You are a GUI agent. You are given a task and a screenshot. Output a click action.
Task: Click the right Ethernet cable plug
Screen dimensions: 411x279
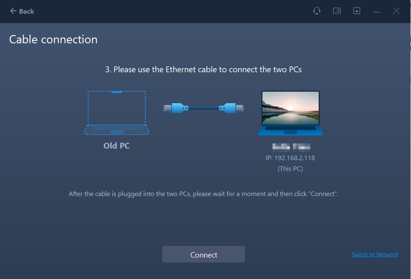[x=231, y=108]
